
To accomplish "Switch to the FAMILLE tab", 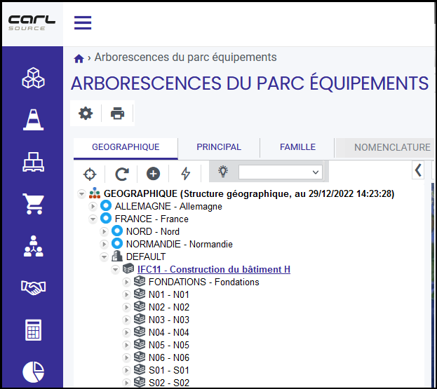I will tap(297, 147).
